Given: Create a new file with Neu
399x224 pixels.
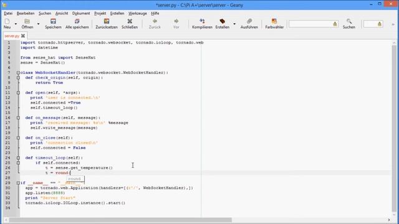Looking at the screenshot, I should click(7, 24).
